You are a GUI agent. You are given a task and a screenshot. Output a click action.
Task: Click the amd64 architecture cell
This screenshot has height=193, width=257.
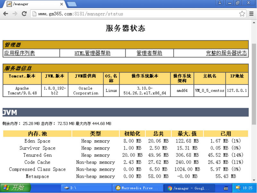(x=182, y=91)
